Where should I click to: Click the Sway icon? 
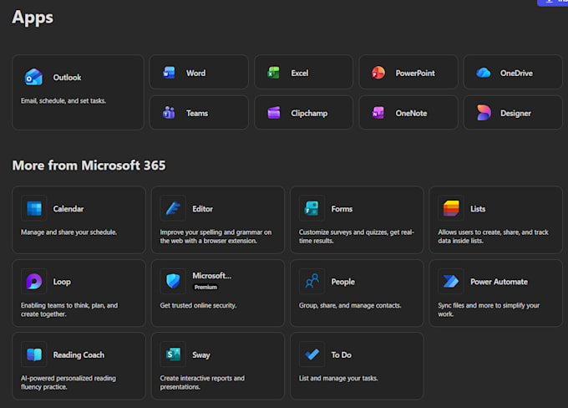coord(173,354)
